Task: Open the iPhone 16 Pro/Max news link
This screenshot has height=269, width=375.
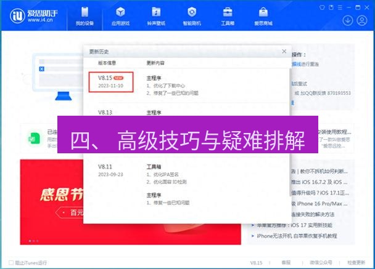Action: pyautogui.click(x=319, y=204)
